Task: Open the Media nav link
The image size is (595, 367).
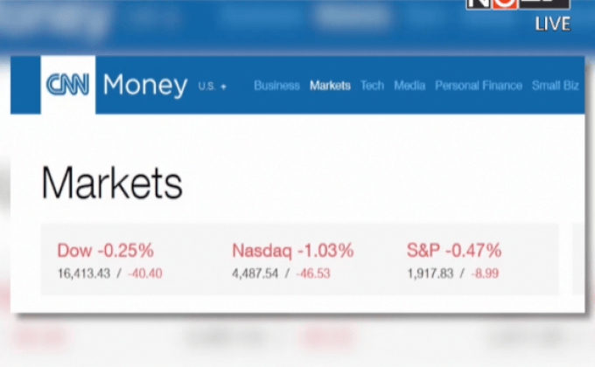Action: point(409,86)
